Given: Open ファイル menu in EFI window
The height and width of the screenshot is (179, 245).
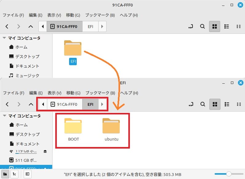Looking at the screenshot, I should point(14,93).
